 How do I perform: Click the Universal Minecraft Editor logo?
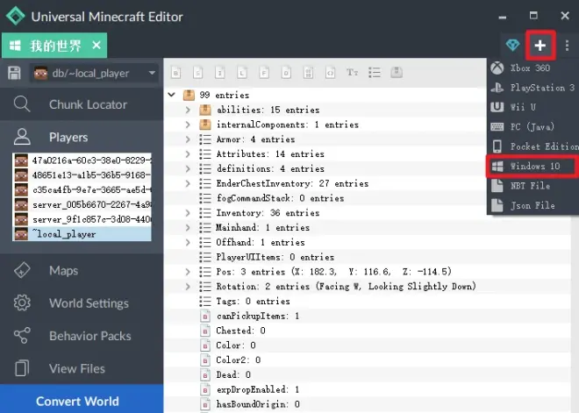(x=16, y=16)
